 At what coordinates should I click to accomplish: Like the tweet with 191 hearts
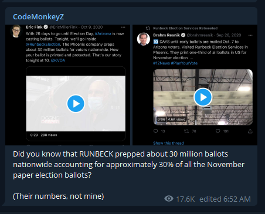click(218, 131)
